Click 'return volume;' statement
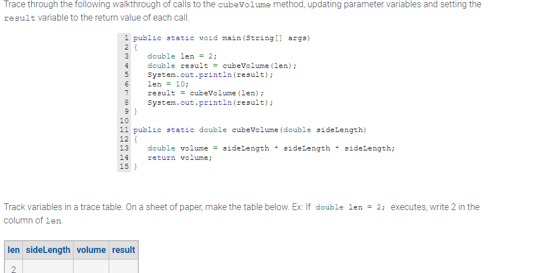 pos(180,158)
